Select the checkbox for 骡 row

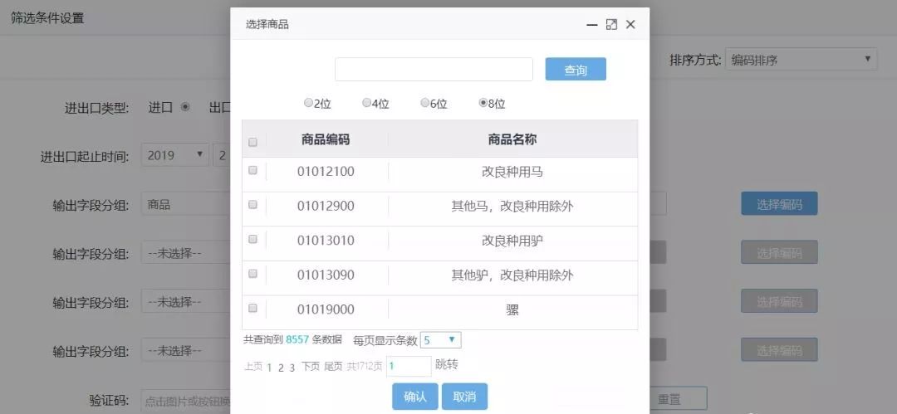pyautogui.click(x=252, y=308)
